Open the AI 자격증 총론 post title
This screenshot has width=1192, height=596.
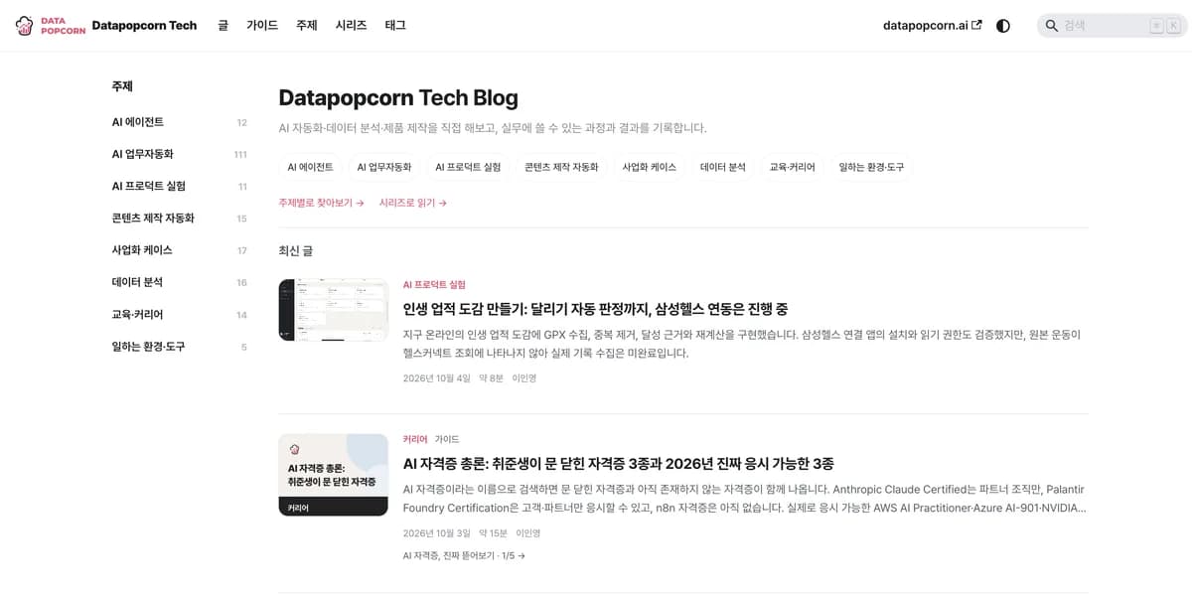619,464
